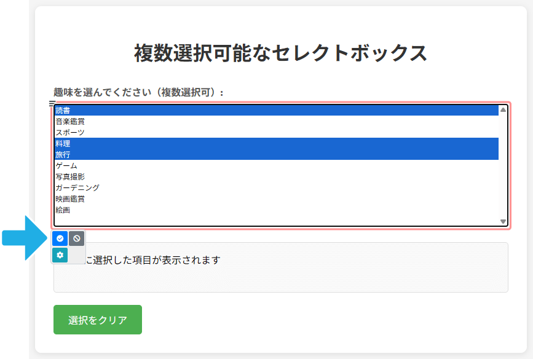Click the list's vertical scrollbar track
Screen dimensions: 533x359
point(503,166)
